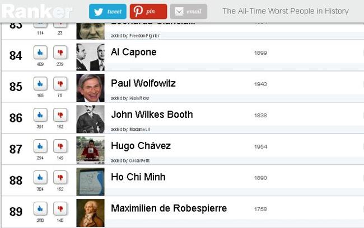Give Hugo Chávez a thumbs up

pyautogui.click(x=40, y=146)
